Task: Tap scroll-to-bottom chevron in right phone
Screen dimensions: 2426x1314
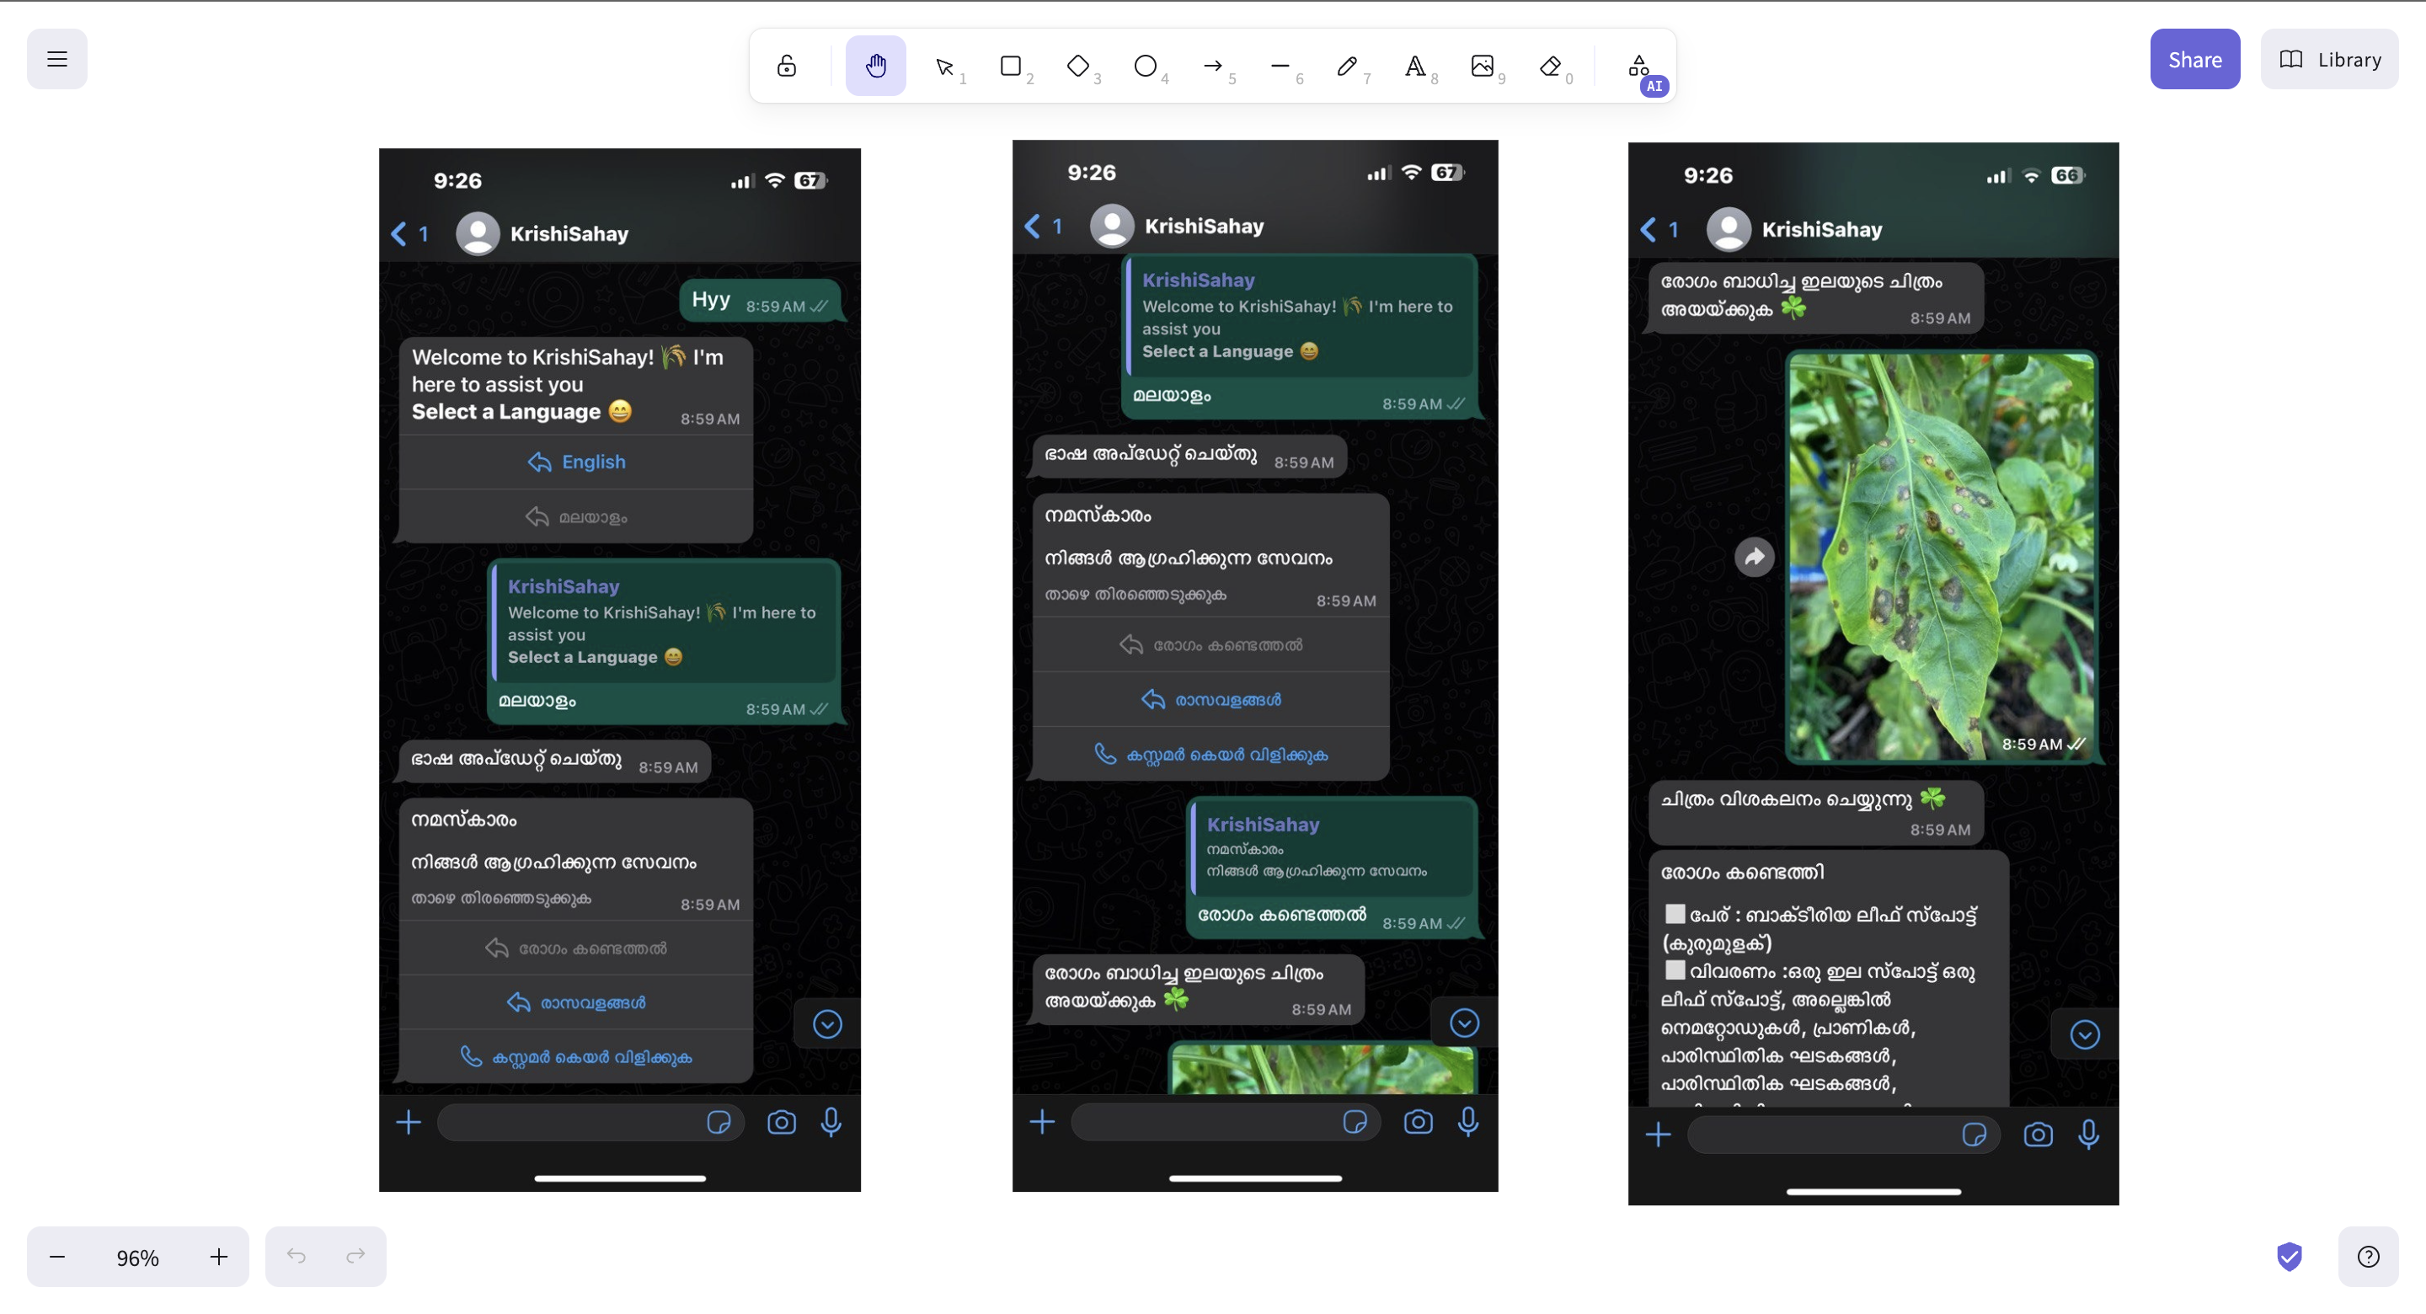Action: click(x=2084, y=1034)
